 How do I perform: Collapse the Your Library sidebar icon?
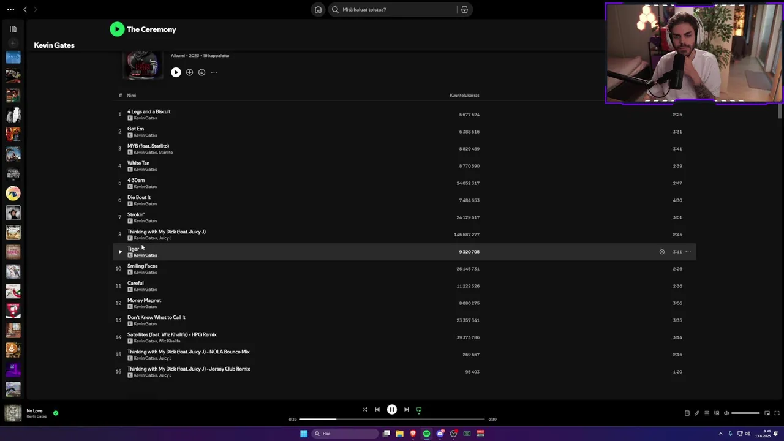click(x=13, y=29)
